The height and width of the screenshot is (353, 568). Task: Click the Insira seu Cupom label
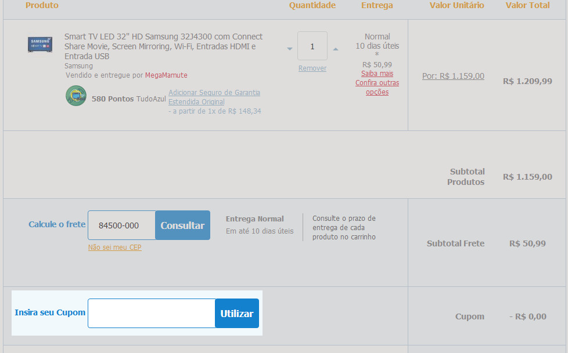pos(50,312)
